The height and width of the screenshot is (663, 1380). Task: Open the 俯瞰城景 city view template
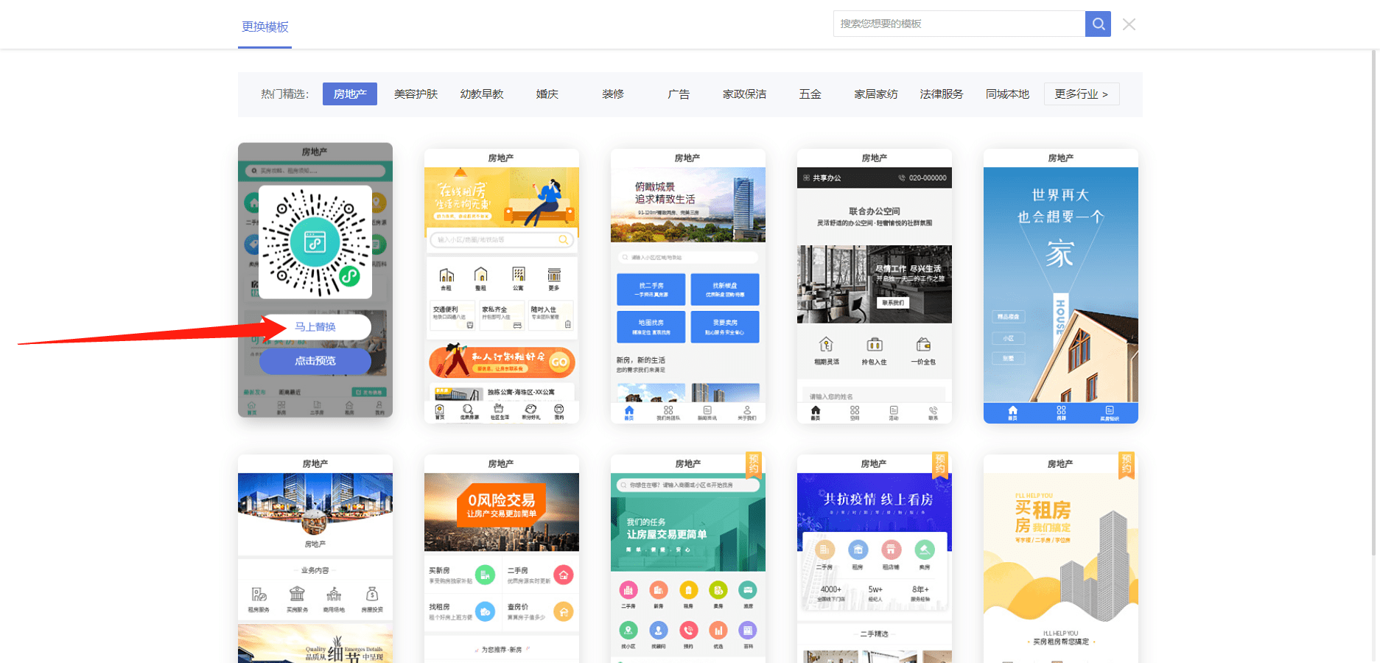687,287
